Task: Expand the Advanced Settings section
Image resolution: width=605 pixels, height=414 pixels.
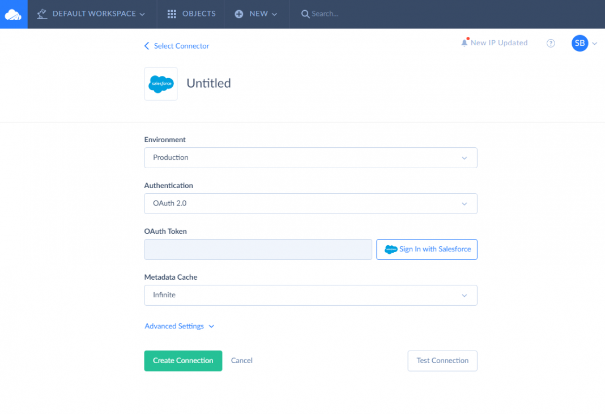Action: (179, 326)
